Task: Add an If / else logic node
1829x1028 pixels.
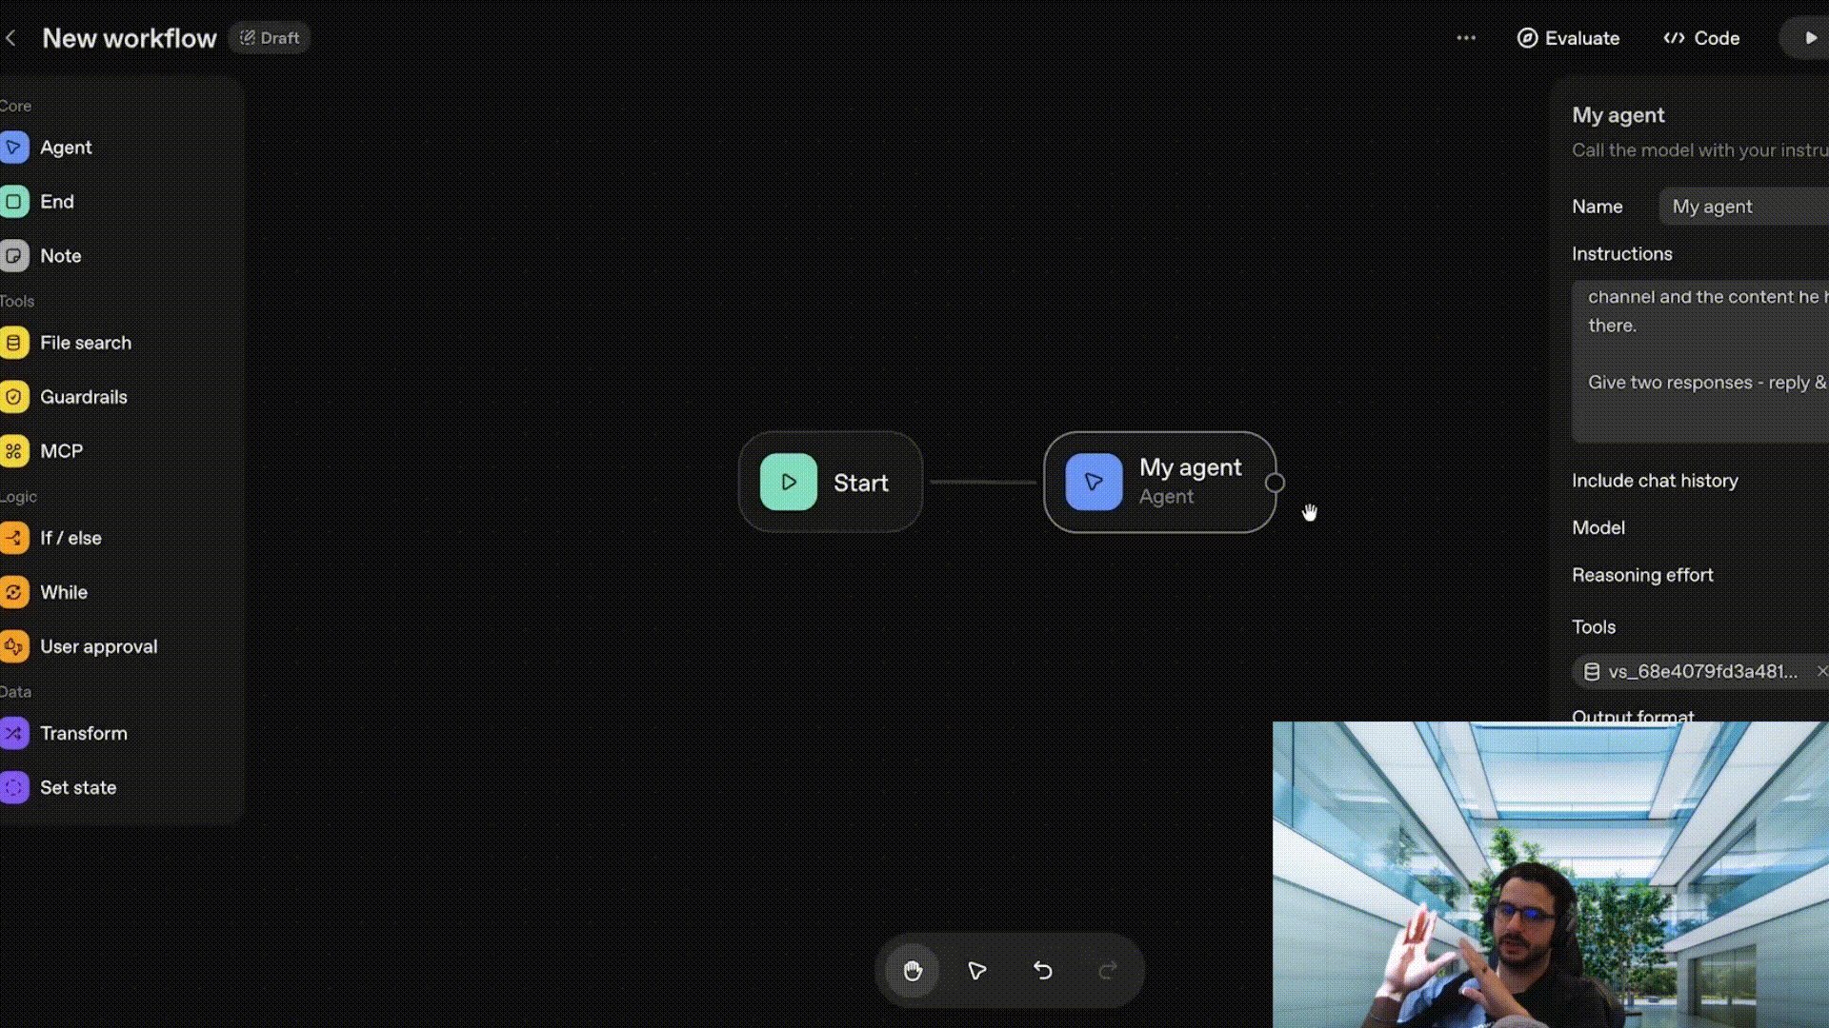Action: 14,538
